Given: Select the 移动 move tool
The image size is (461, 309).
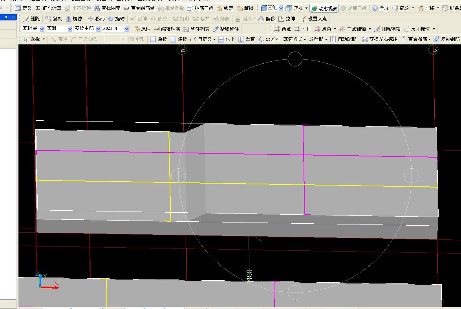Looking at the screenshot, I should click(96, 19).
